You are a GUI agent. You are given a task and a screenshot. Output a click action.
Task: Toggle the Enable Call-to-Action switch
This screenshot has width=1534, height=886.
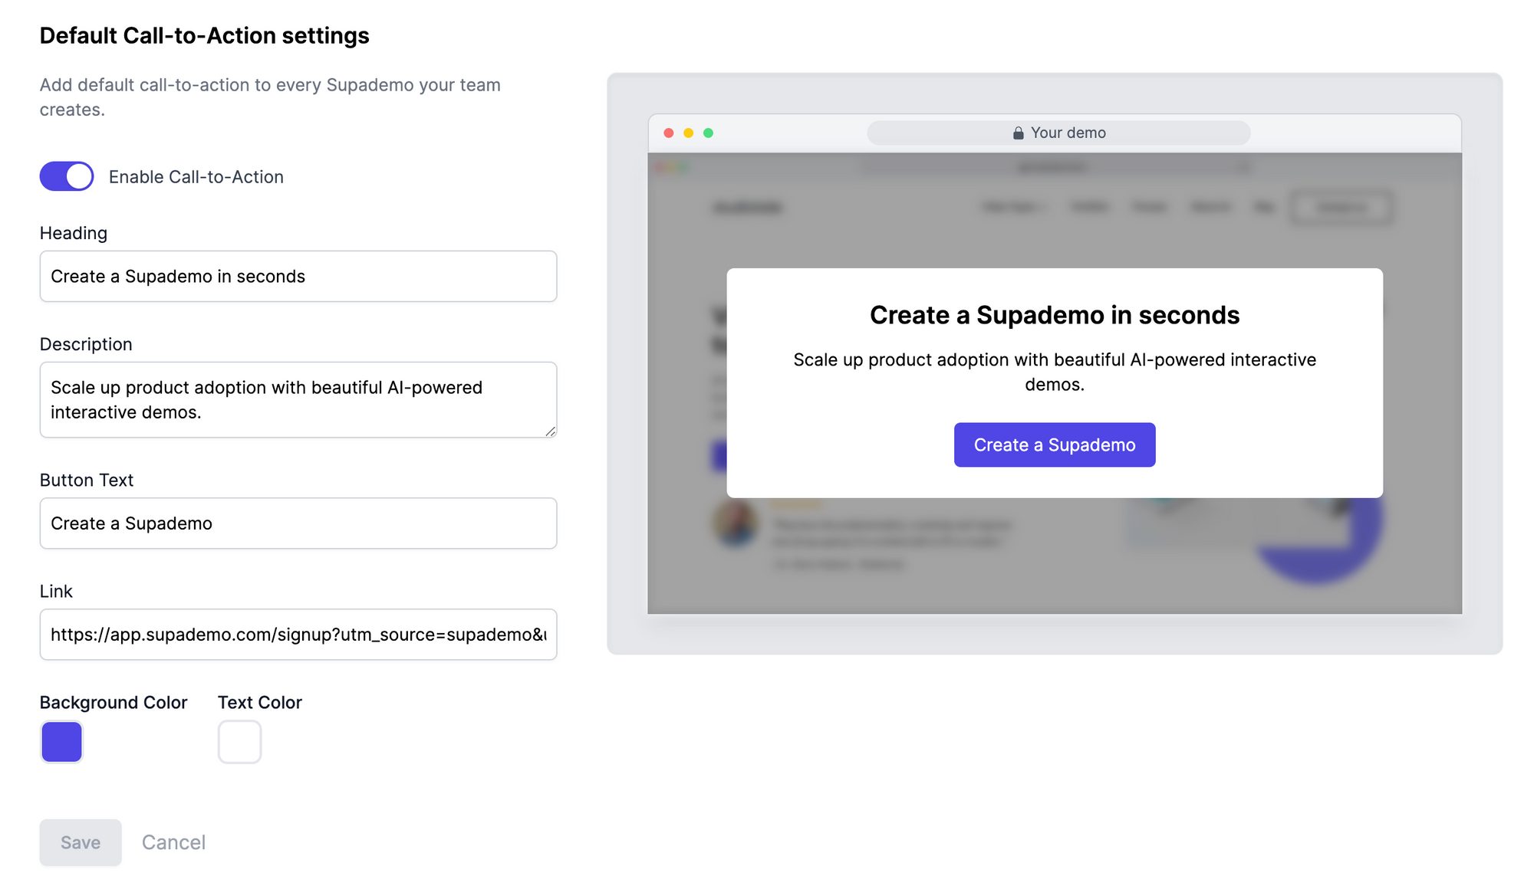tap(67, 176)
